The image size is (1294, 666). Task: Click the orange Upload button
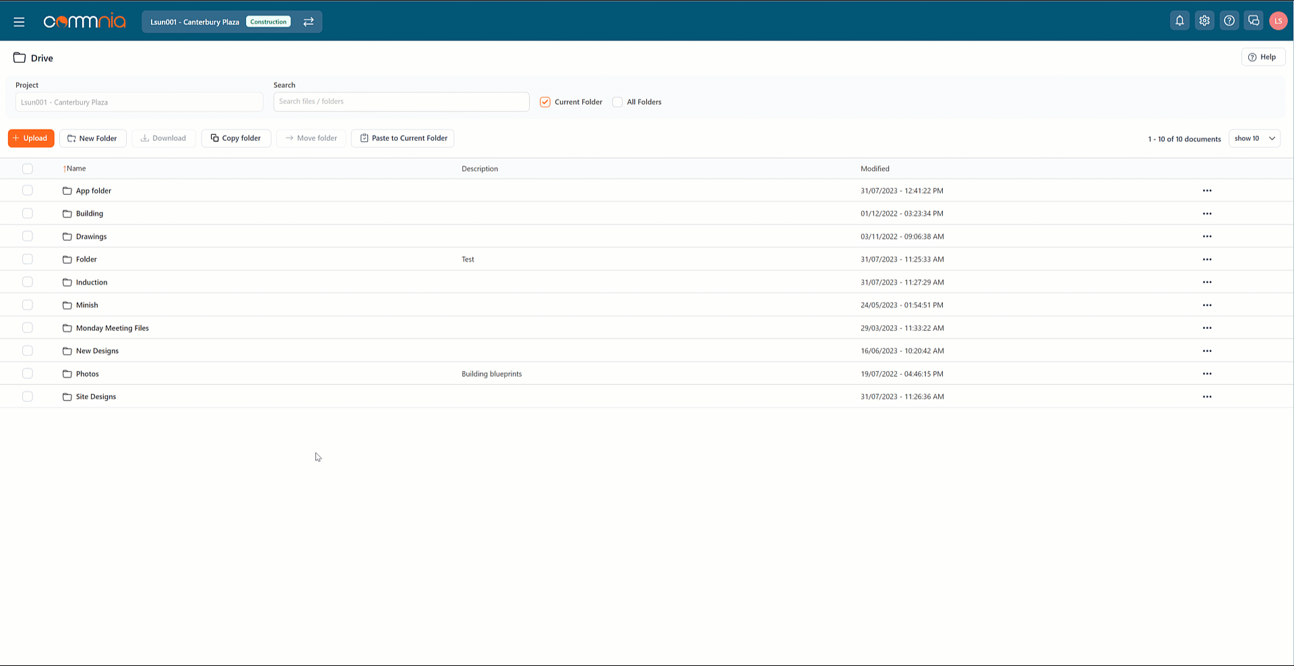point(31,138)
